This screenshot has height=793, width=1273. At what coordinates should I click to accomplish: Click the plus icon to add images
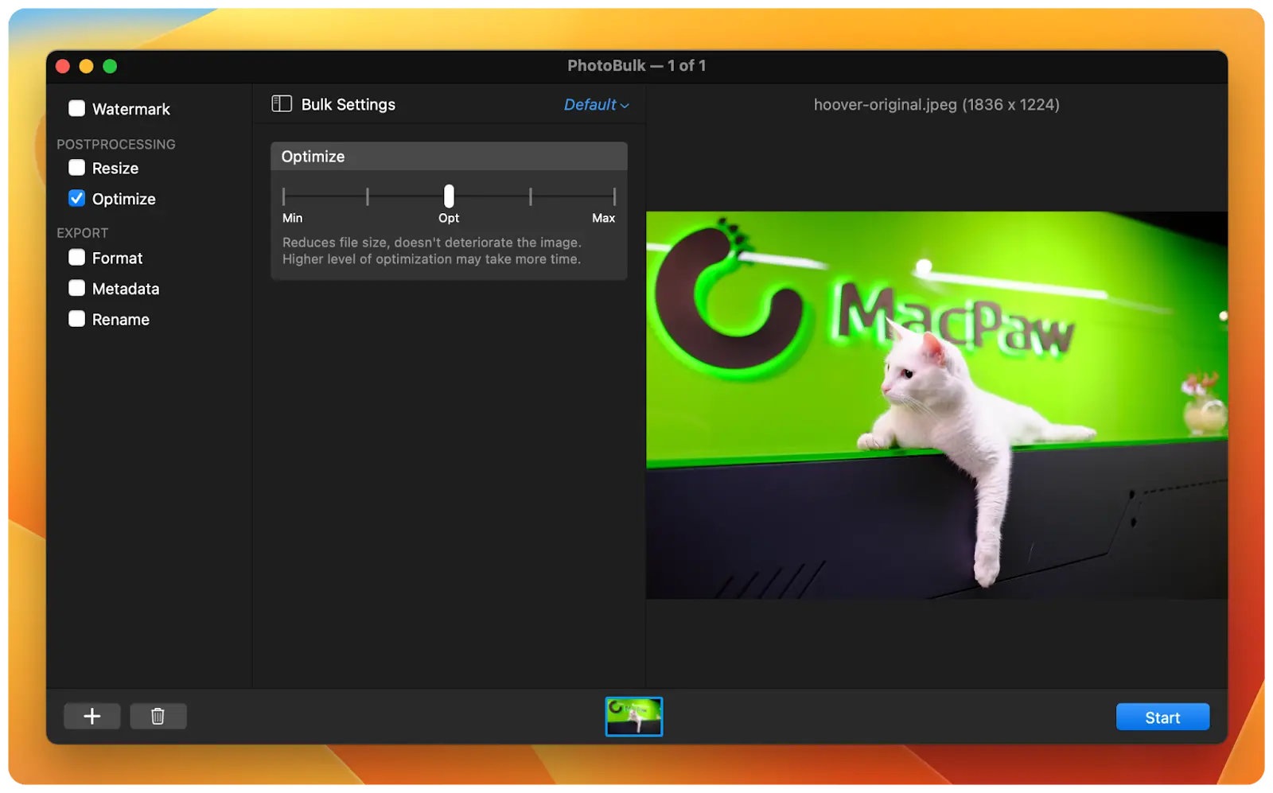pos(92,716)
